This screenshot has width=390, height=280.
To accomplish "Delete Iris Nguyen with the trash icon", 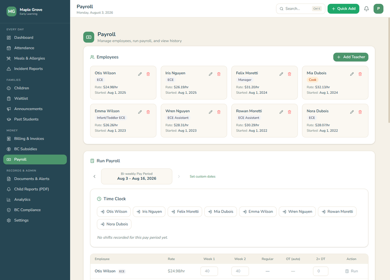I will (219, 74).
